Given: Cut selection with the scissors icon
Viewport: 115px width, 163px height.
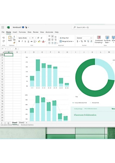Looking at the screenshot, I should pos(14,37).
